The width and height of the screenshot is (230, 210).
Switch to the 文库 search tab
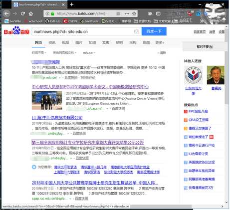[x=106, y=42]
